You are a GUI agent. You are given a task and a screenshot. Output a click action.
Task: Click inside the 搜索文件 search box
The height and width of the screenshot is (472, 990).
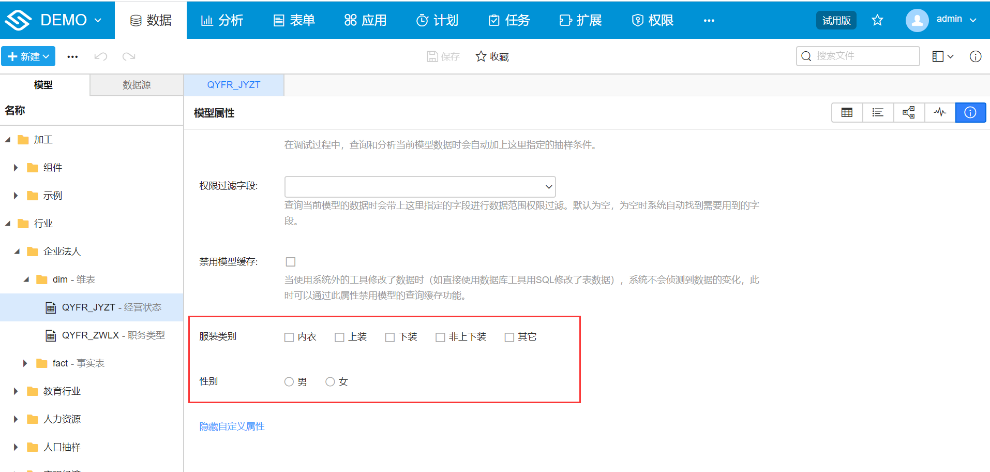tap(859, 56)
